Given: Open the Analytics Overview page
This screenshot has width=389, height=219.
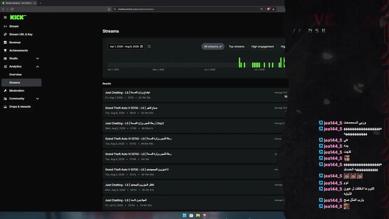Looking at the screenshot, I should click(x=21, y=75).
